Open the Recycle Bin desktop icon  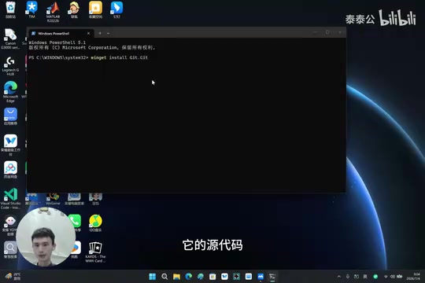click(10, 9)
